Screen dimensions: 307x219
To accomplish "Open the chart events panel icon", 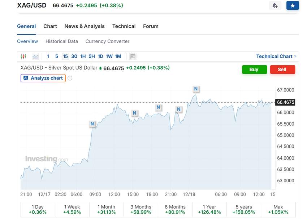I will coord(133,56).
